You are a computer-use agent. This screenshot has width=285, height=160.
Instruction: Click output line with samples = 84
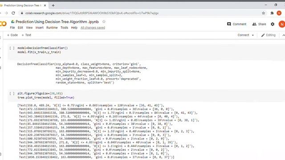click(108, 112)
